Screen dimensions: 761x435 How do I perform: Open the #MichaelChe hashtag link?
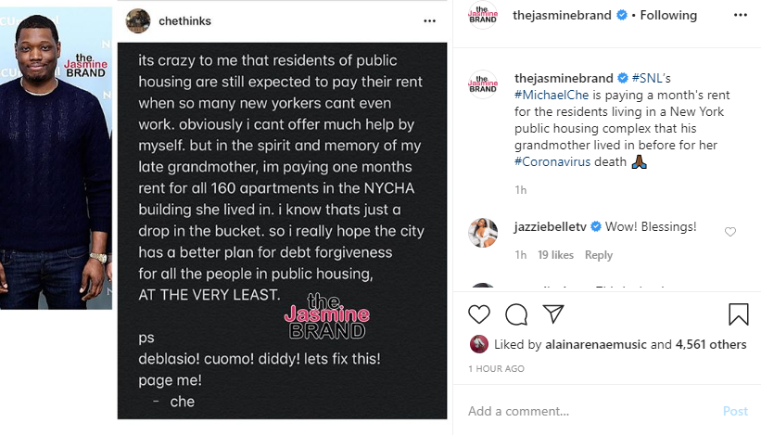(x=549, y=95)
